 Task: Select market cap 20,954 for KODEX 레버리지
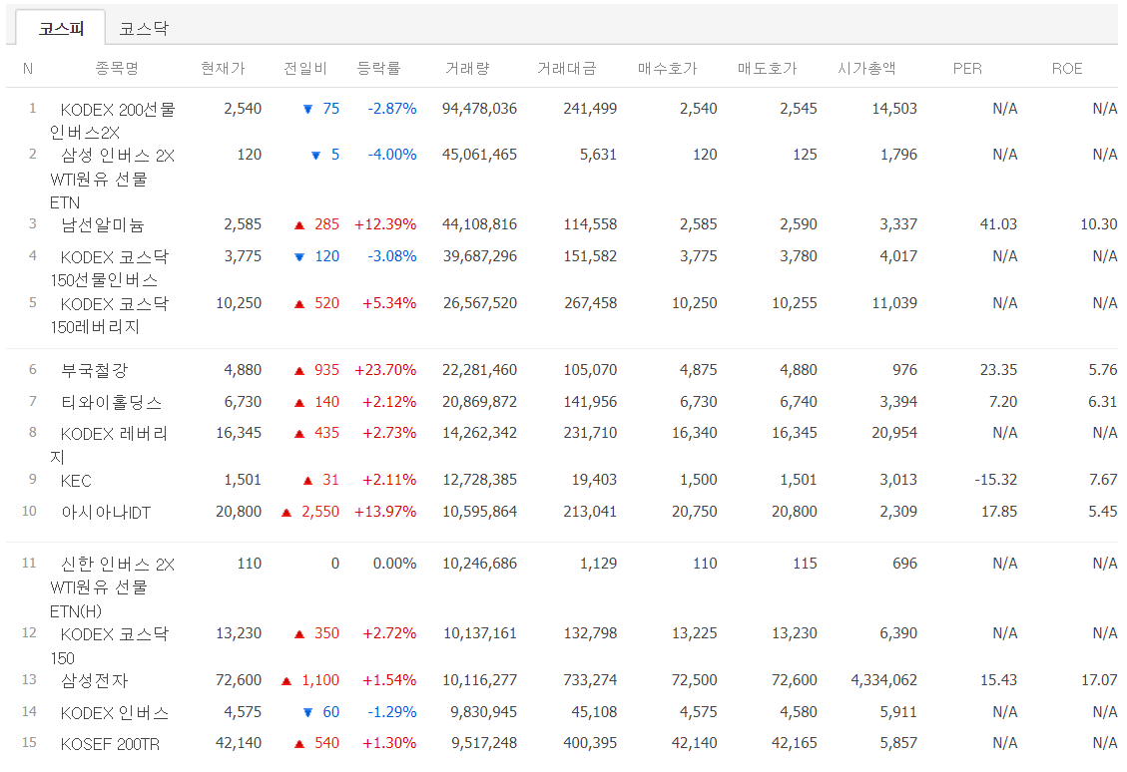(894, 433)
